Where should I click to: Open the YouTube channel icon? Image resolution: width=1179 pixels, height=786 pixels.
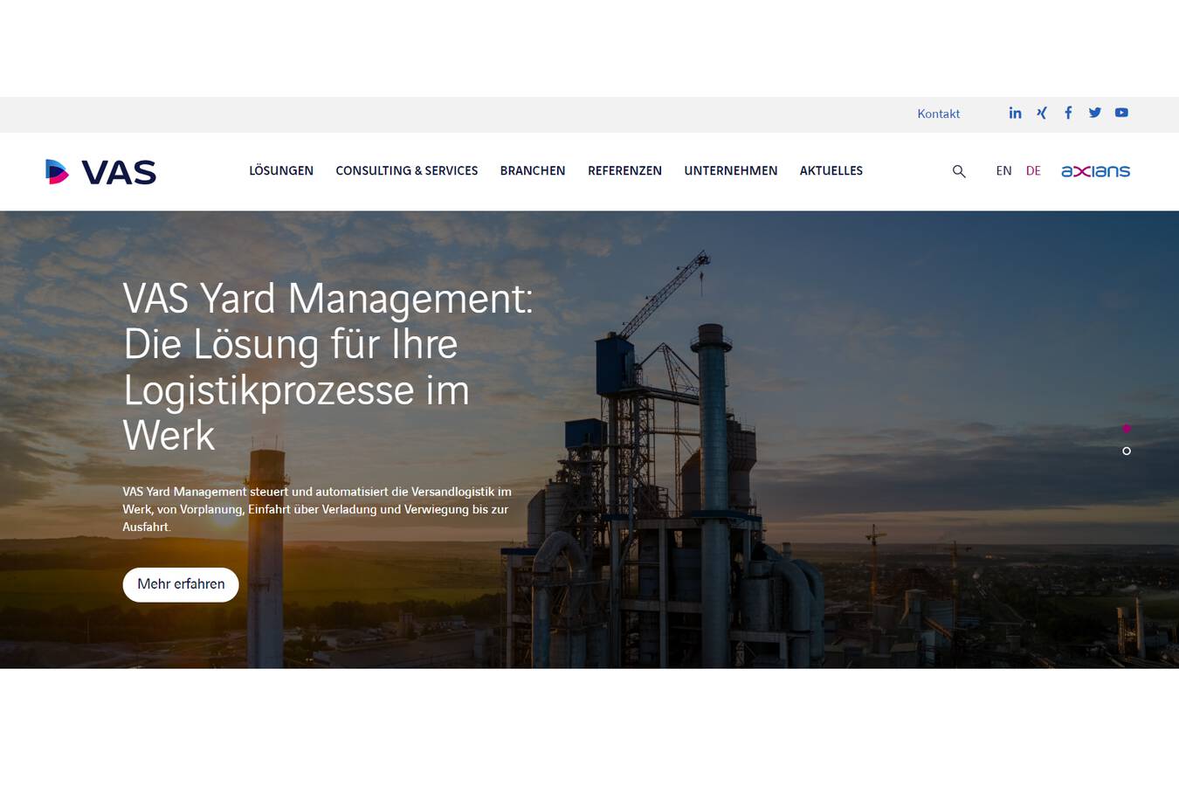(1121, 113)
